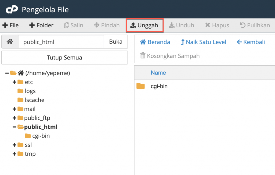Click the Hapus delete toolbar item
This screenshot has height=175, width=275.
[x=217, y=25]
